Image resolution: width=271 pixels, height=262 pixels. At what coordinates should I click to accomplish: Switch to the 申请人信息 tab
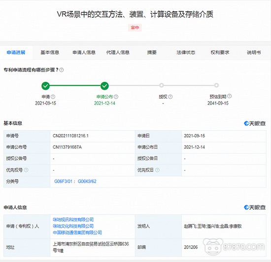84,52
